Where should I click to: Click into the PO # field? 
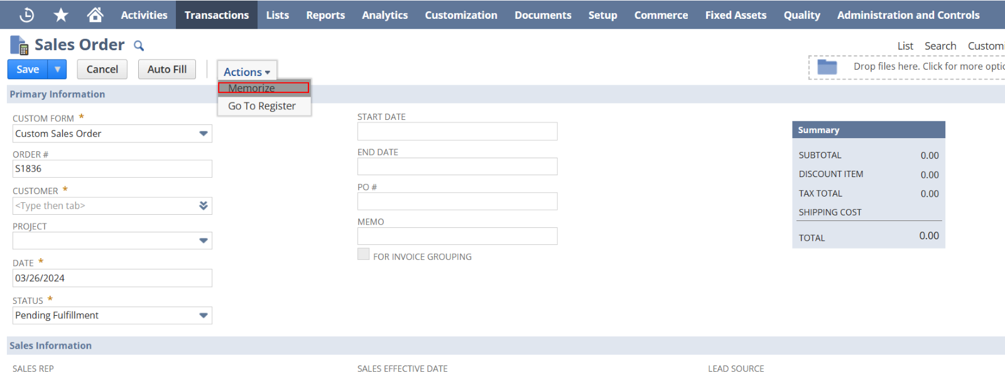pos(457,202)
